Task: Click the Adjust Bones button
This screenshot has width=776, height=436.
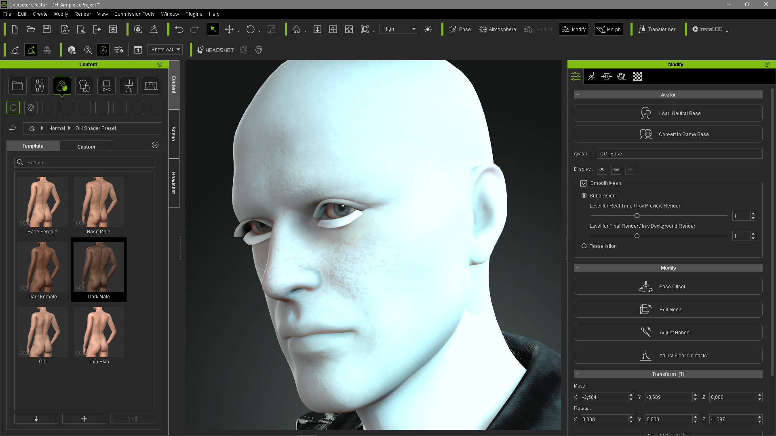Action: [x=668, y=332]
